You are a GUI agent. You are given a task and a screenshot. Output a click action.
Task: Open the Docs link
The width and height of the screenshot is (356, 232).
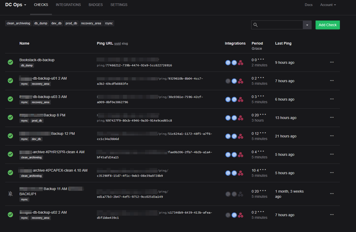(309, 5)
